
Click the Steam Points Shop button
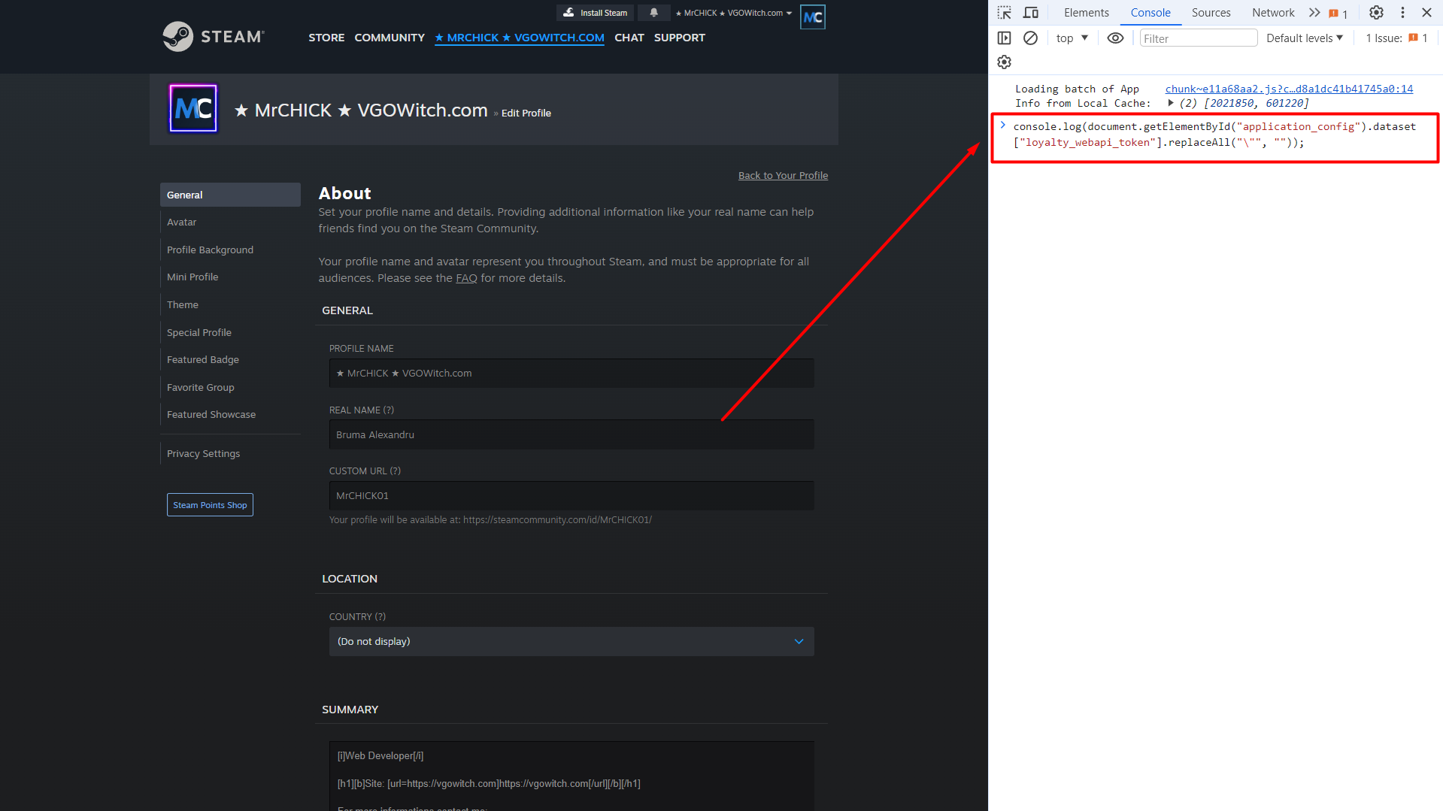210,505
